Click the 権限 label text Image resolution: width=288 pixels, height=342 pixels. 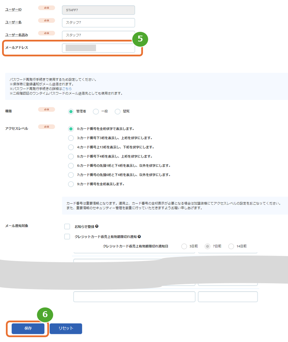(x=9, y=111)
